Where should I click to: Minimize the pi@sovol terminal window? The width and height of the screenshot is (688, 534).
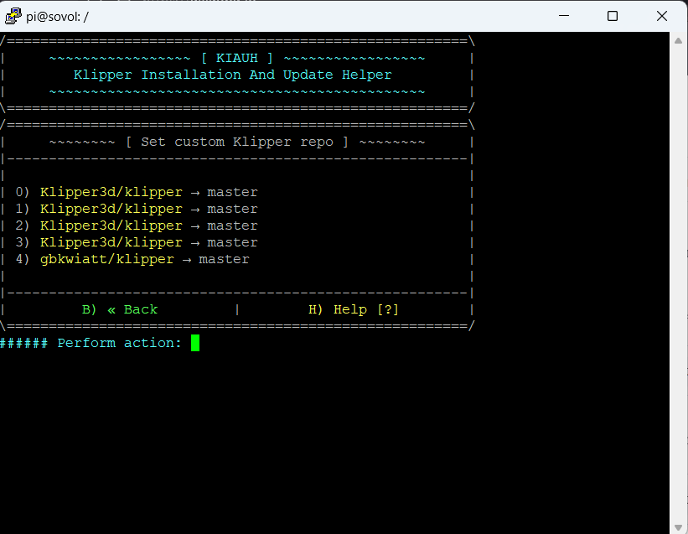[564, 16]
